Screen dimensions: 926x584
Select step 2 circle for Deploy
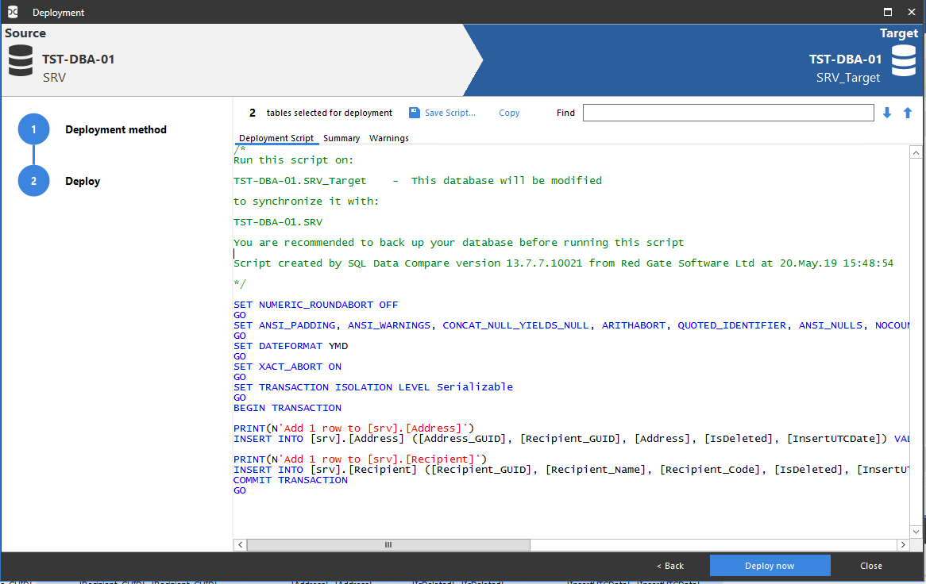[33, 180]
